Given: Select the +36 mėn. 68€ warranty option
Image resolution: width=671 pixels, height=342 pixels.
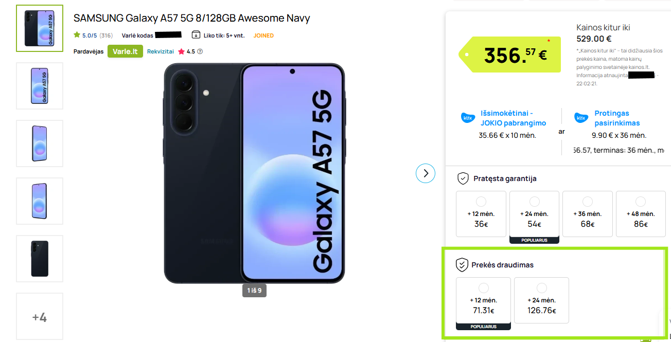Looking at the screenshot, I should point(588,214).
